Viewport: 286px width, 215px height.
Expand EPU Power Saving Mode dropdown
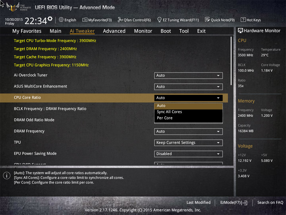pyautogui.click(x=188, y=154)
